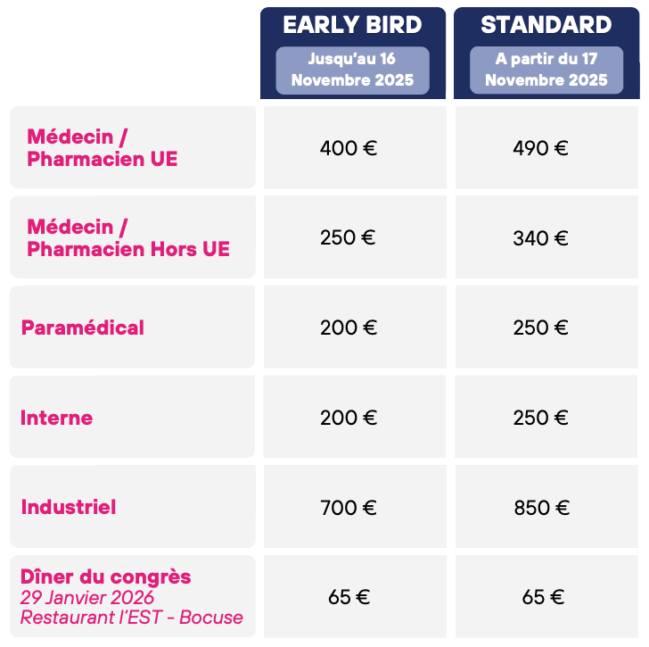Choose the Paramédical Early Bird 200 € price
This screenshot has width=649, height=647.
coord(349,328)
